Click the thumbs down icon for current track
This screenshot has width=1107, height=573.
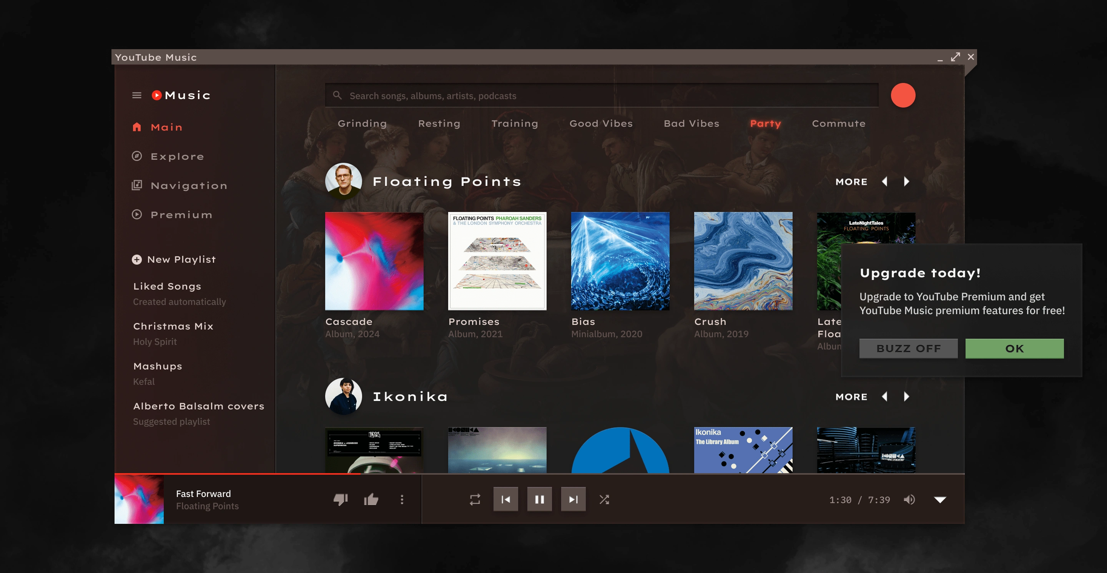click(x=341, y=499)
